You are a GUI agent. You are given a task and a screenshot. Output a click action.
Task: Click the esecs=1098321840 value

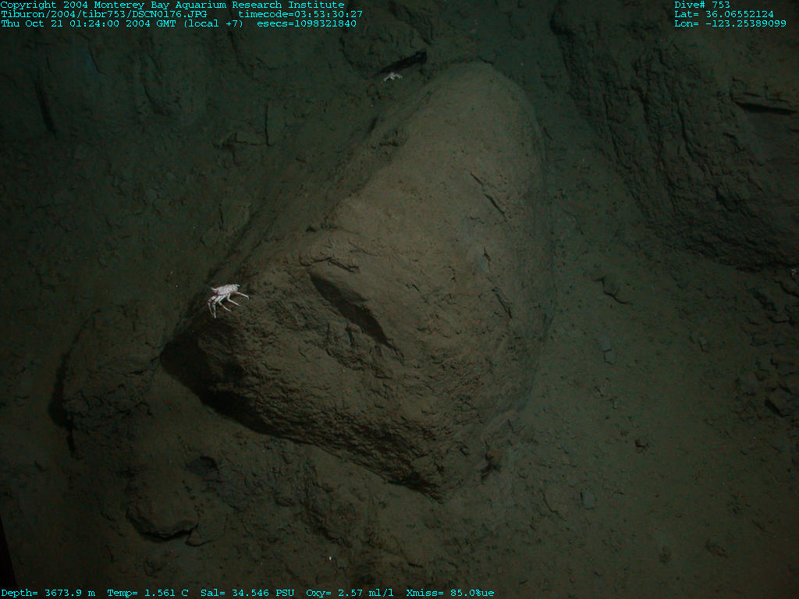(307, 23)
